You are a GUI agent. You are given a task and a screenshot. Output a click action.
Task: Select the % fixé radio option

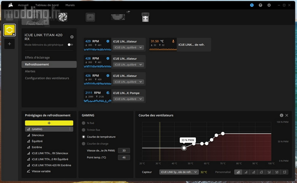84,123
